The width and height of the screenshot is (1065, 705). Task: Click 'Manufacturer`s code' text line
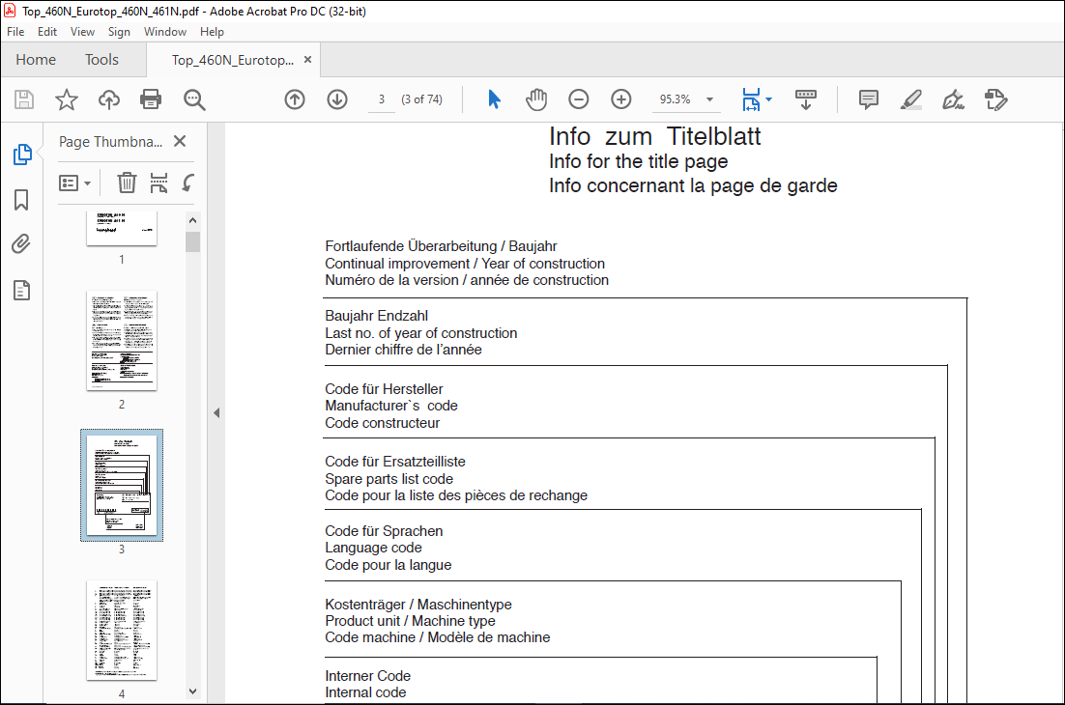click(391, 406)
